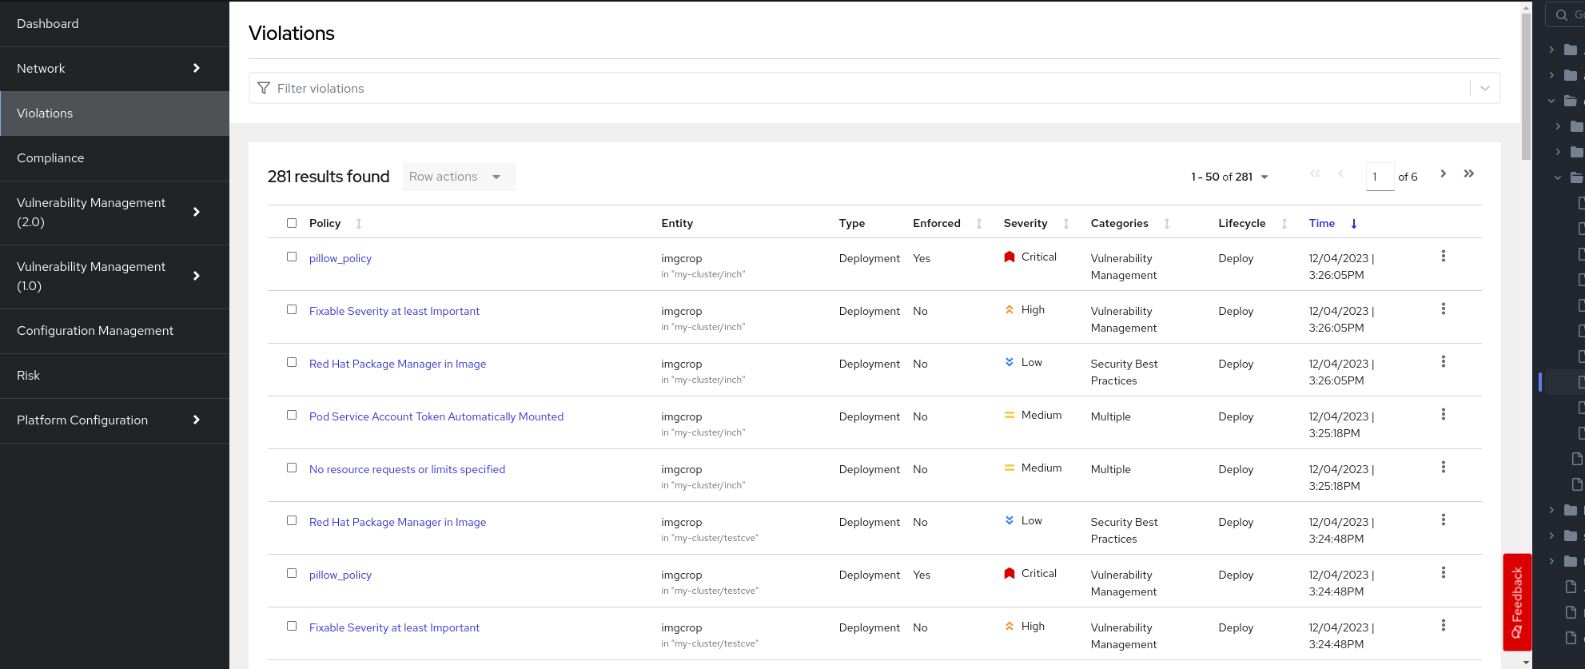Open kebab menu for Pod Service Account Token row
The image size is (1585, 669).
1443,414
